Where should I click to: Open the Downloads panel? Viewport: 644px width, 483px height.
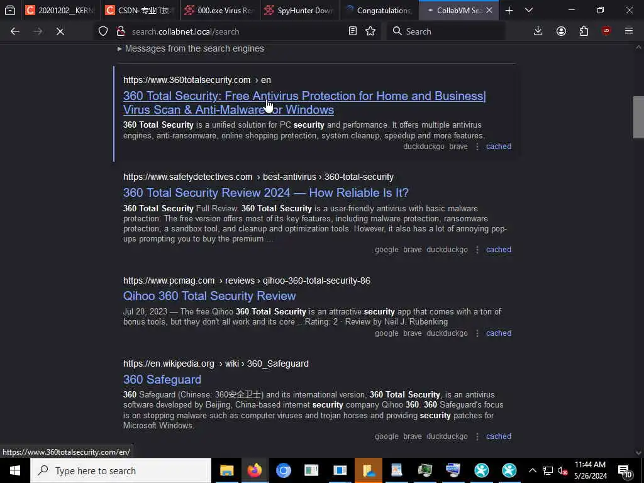pyautogui.click(x=538, y=31)
